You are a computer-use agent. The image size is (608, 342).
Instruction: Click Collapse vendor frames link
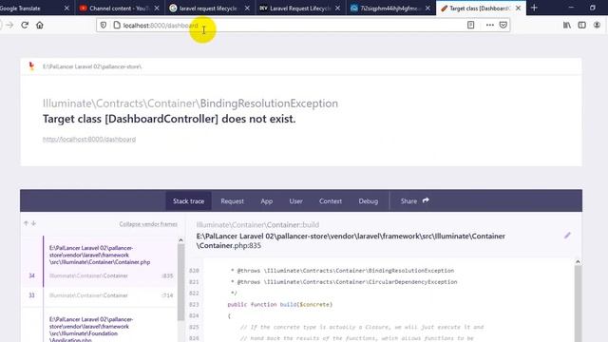pos(148,224)
